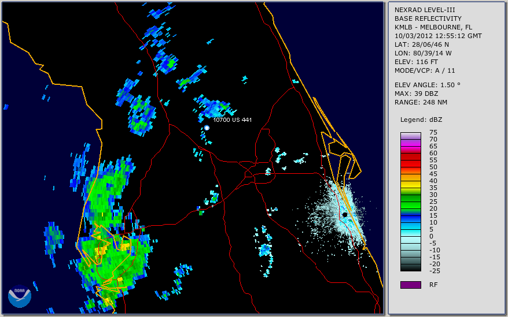This screenshot has width=508, height=317.
Task: Click the "10/03/2012 12:55:12 GMT" timestamp
Action: coord(438,36)
